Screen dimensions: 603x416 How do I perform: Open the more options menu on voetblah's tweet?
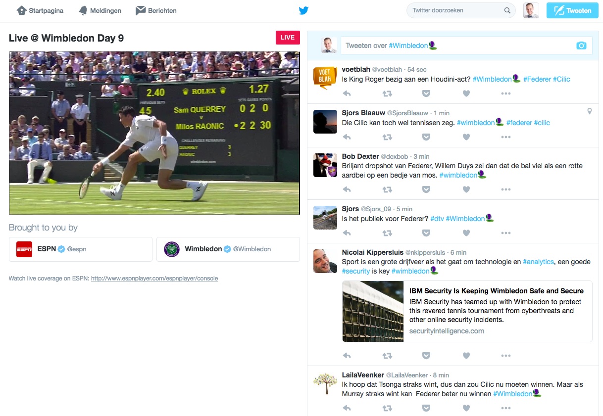[x=505, y=93]
